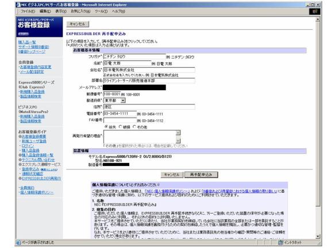Open the 個人情報保護ポリシー sidebar link
Image resolution: width=331 pixels, height=248 pixels.
coord(37,192)
